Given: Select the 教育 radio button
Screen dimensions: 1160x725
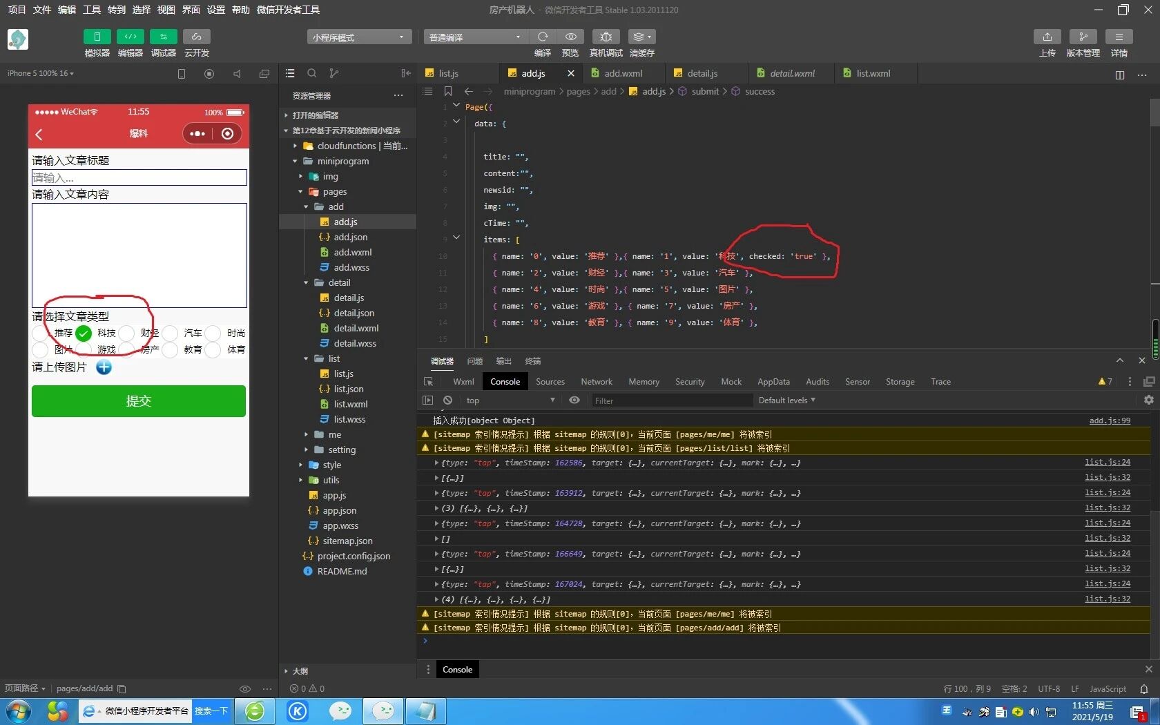Looking at the screenshot, I should pos(170,350).
